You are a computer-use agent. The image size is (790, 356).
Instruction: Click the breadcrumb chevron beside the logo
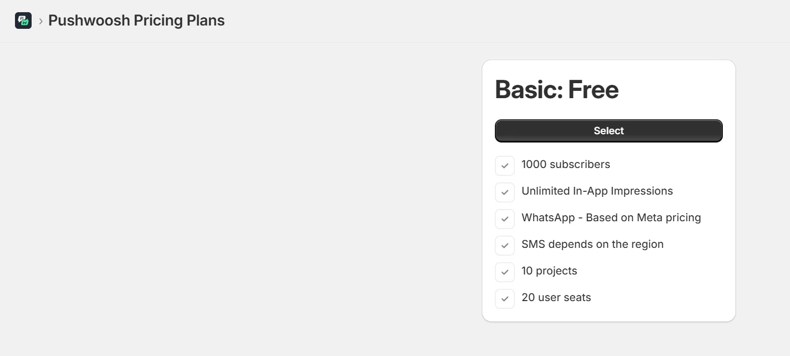(x=40, y=21)
